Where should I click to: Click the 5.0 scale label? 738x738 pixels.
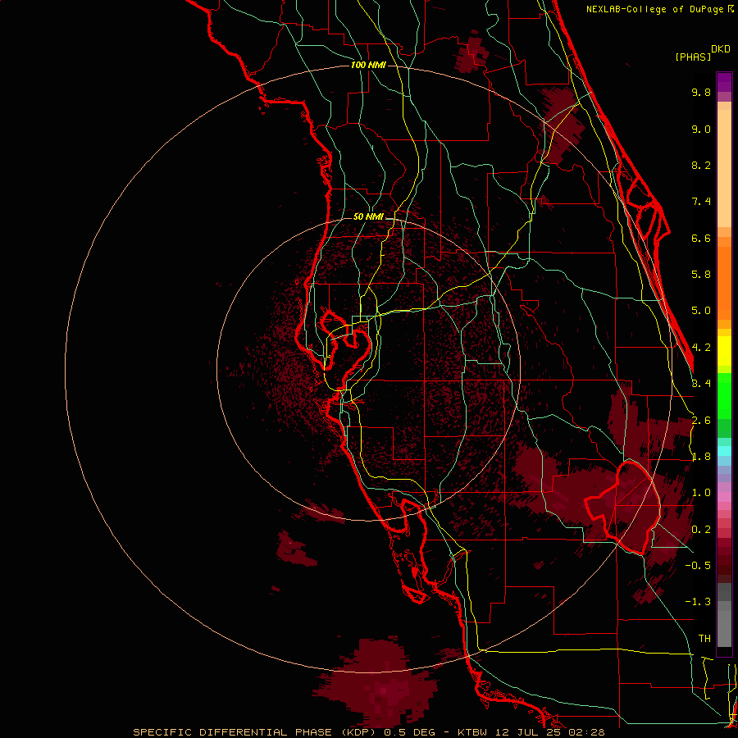(x=701, y=311)
